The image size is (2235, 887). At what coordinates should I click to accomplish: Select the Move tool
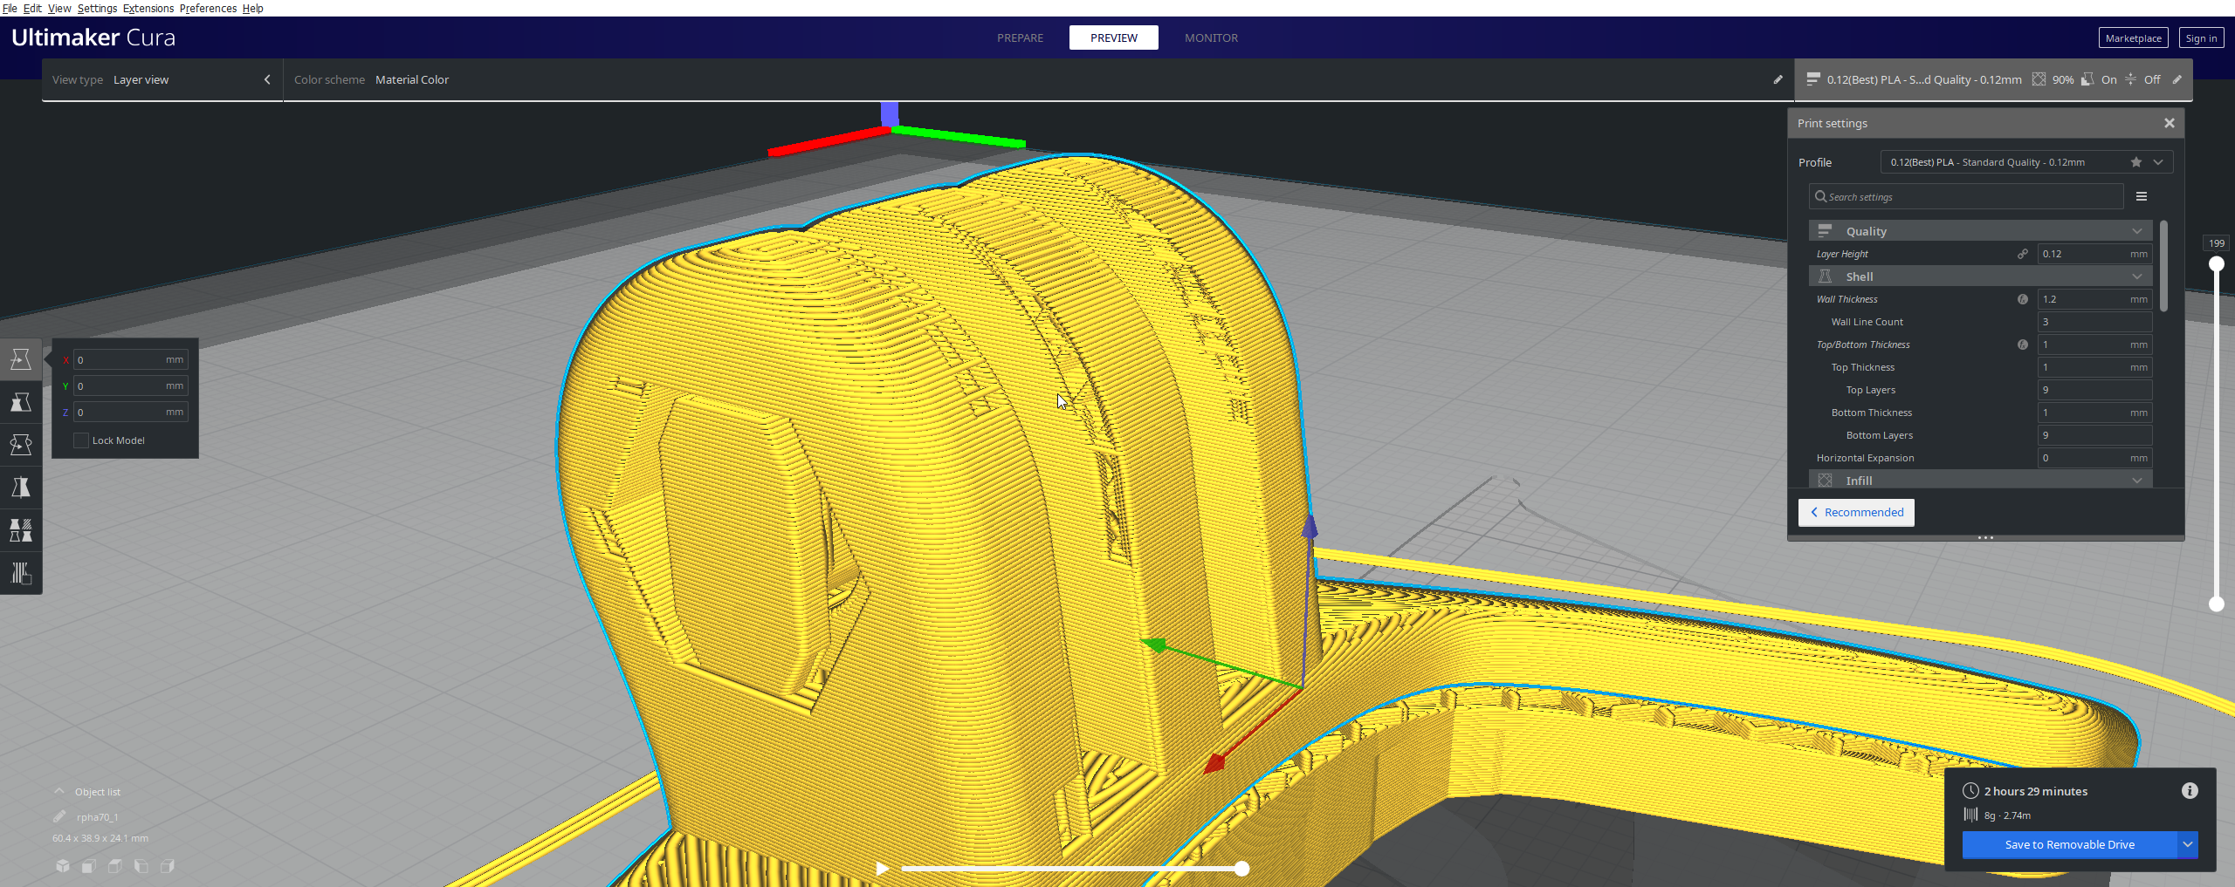(x=20, y=359)
